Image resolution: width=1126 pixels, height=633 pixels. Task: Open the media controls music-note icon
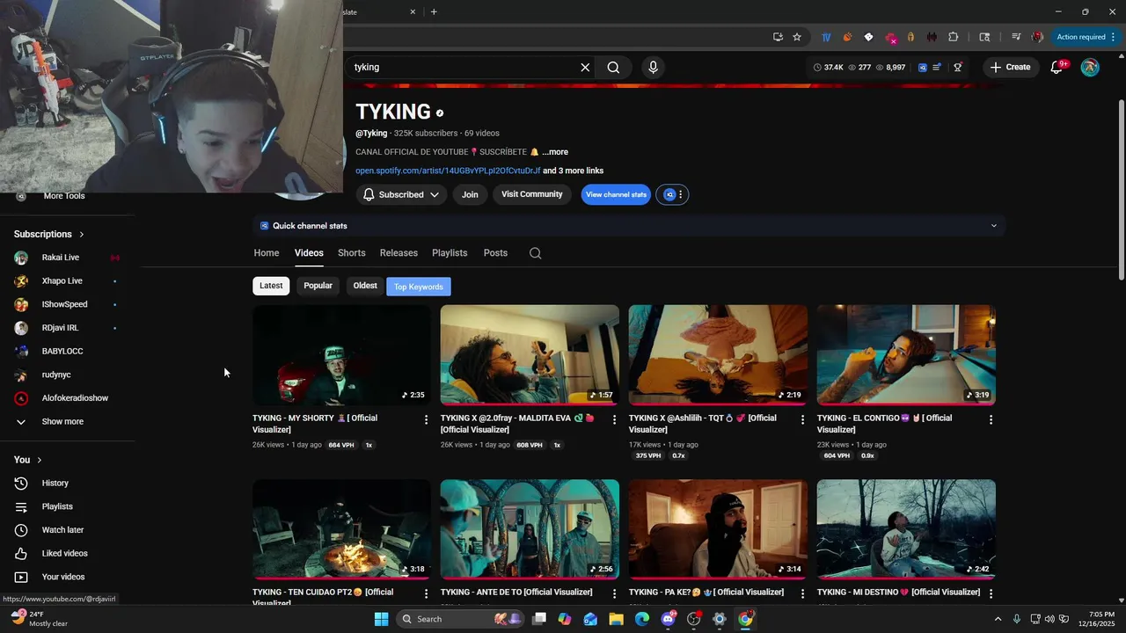tap(1016, 37)
